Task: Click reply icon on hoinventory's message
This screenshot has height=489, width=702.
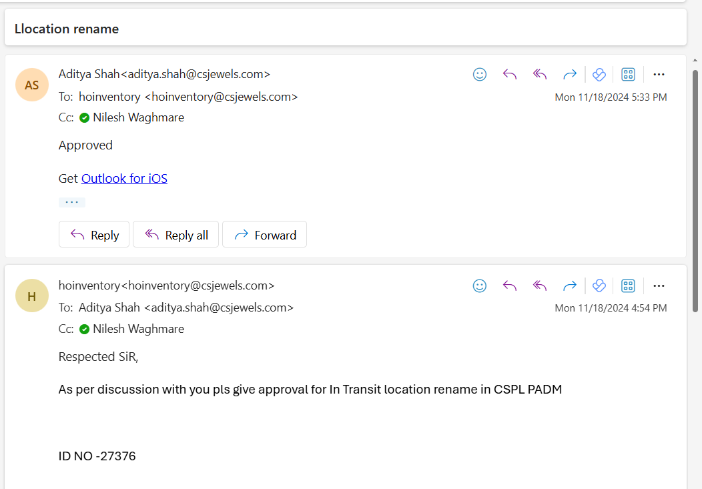Action: tap(510, 286)
